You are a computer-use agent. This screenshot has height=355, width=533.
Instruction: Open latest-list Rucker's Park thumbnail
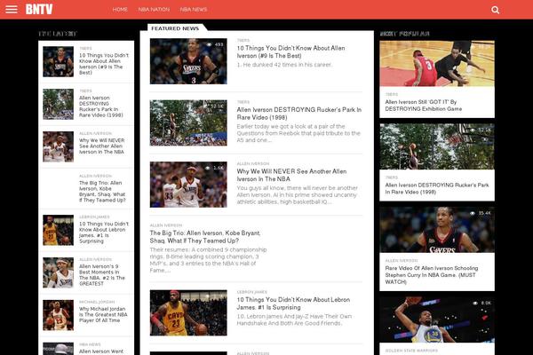58,105
